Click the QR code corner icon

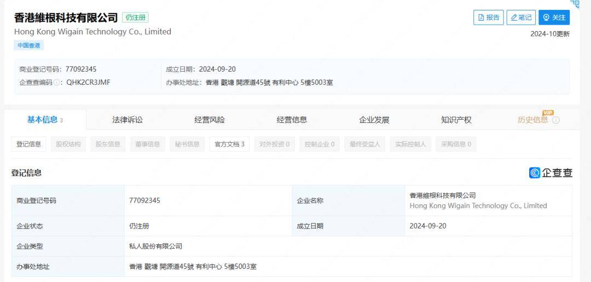[x=574, y=4]
